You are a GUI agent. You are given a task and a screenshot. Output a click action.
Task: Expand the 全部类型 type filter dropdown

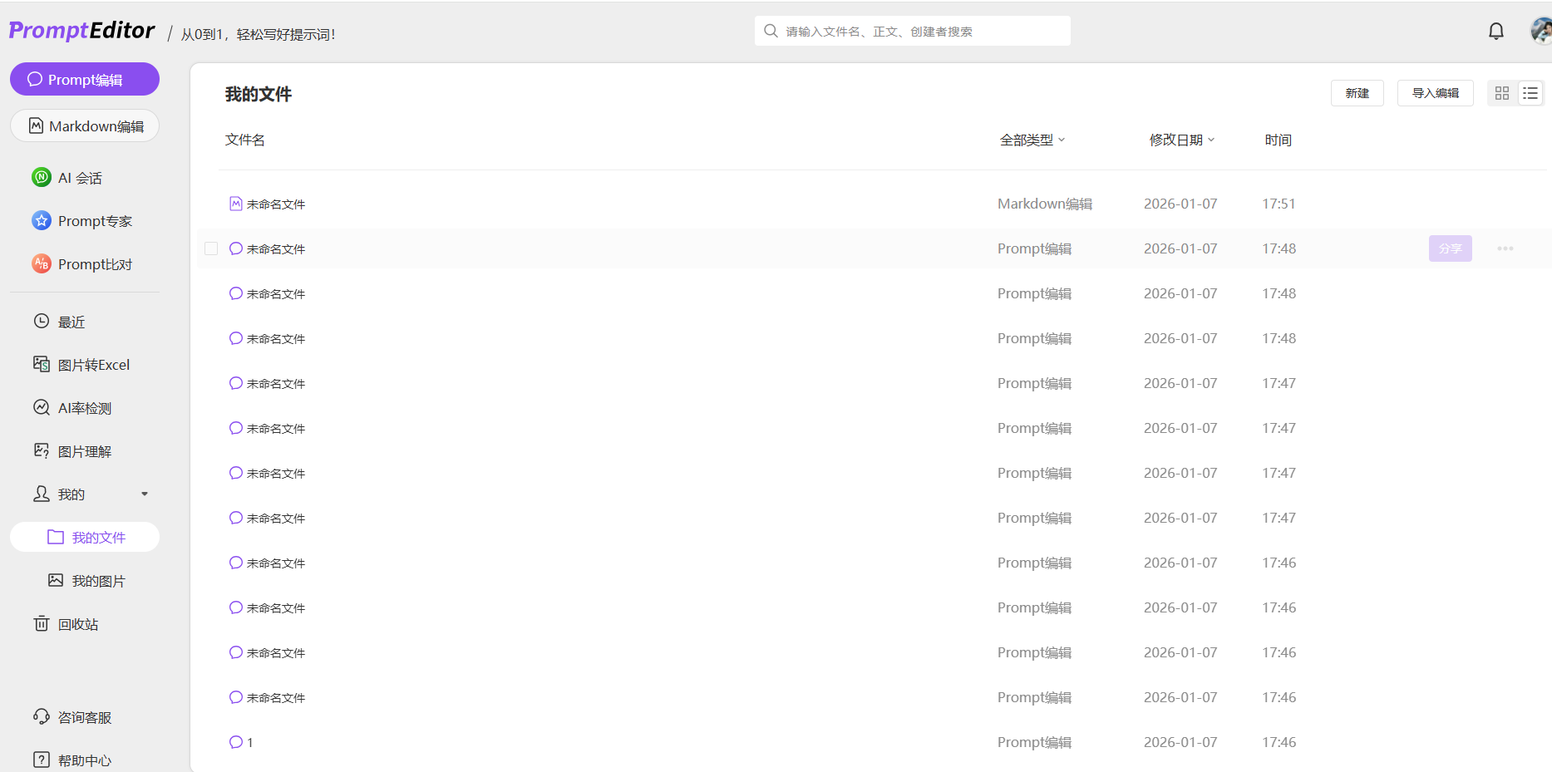(1032, 140)
